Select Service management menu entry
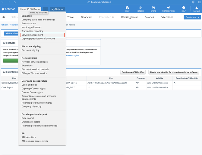Image resolution: width=202 pixels, height=155 pixels. coord(32,35)
